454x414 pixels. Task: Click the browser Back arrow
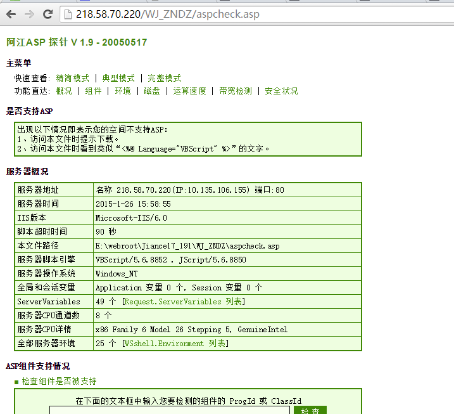[x=11, y=14]
